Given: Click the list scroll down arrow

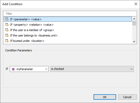Looking at the screenshot, I should pos(134,42).
